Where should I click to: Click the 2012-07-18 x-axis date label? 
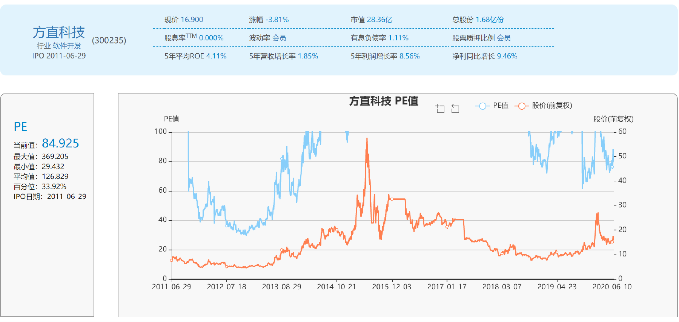click(227, 287)
